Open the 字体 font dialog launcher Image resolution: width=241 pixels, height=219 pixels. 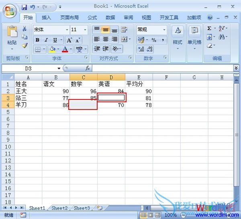[86, 58]
